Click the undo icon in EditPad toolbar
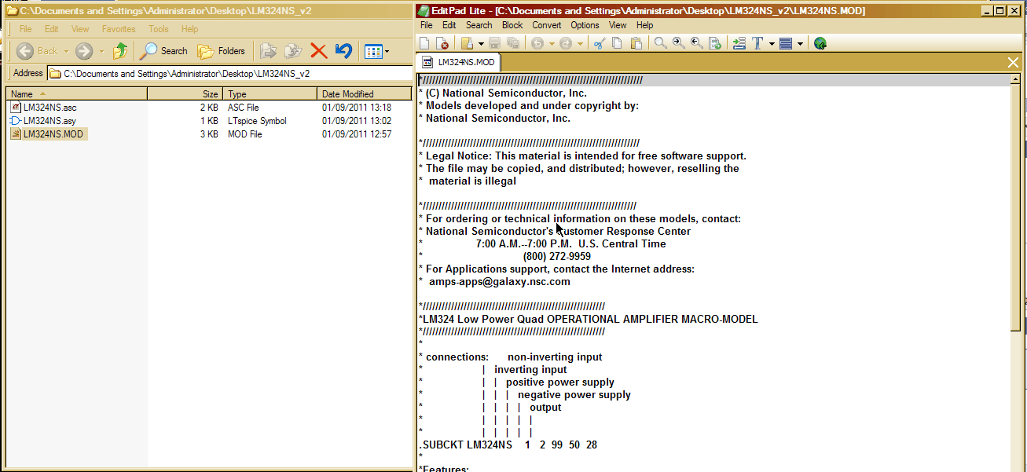The image size is (1027, 472). [x=537, y=43]
